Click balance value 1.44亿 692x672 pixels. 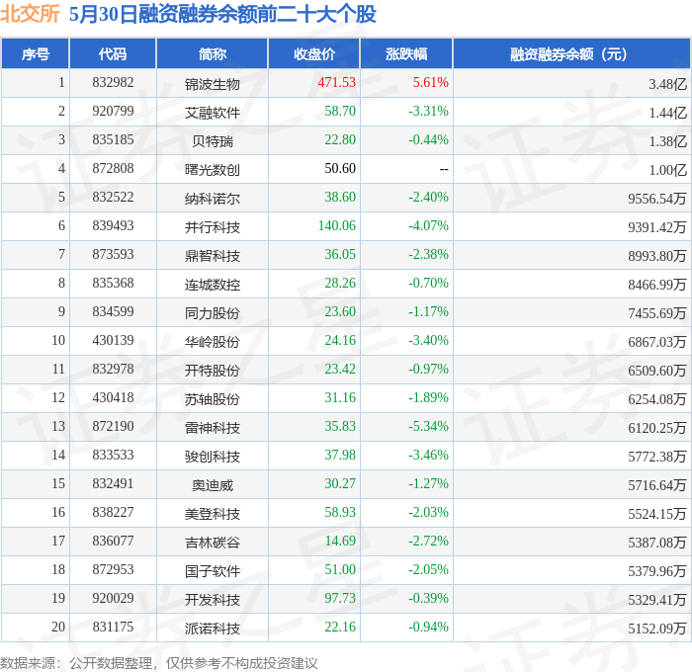(x=667, y=113)
